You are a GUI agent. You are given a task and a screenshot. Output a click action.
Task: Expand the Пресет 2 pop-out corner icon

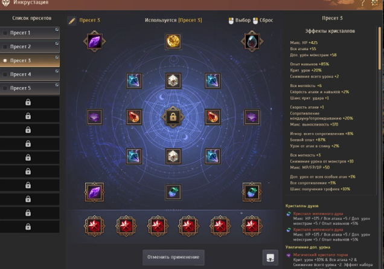click(x=57, y=43)
